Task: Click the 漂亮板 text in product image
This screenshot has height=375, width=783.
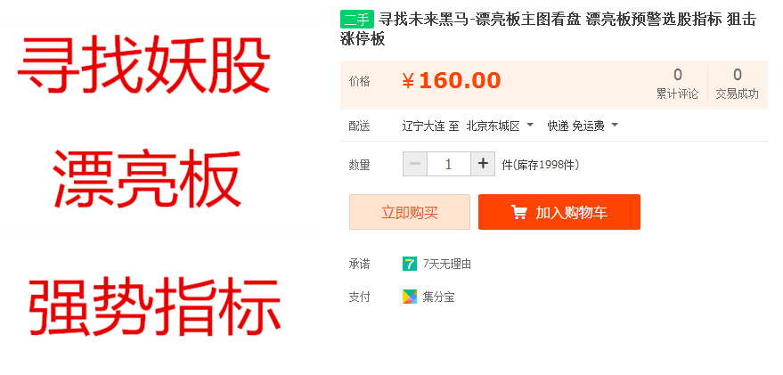Action: coord(147,179)
